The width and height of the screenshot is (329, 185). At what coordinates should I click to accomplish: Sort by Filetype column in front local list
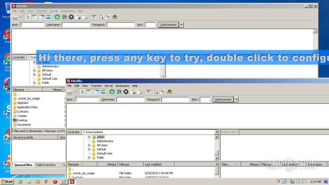[x=131, y=164]
